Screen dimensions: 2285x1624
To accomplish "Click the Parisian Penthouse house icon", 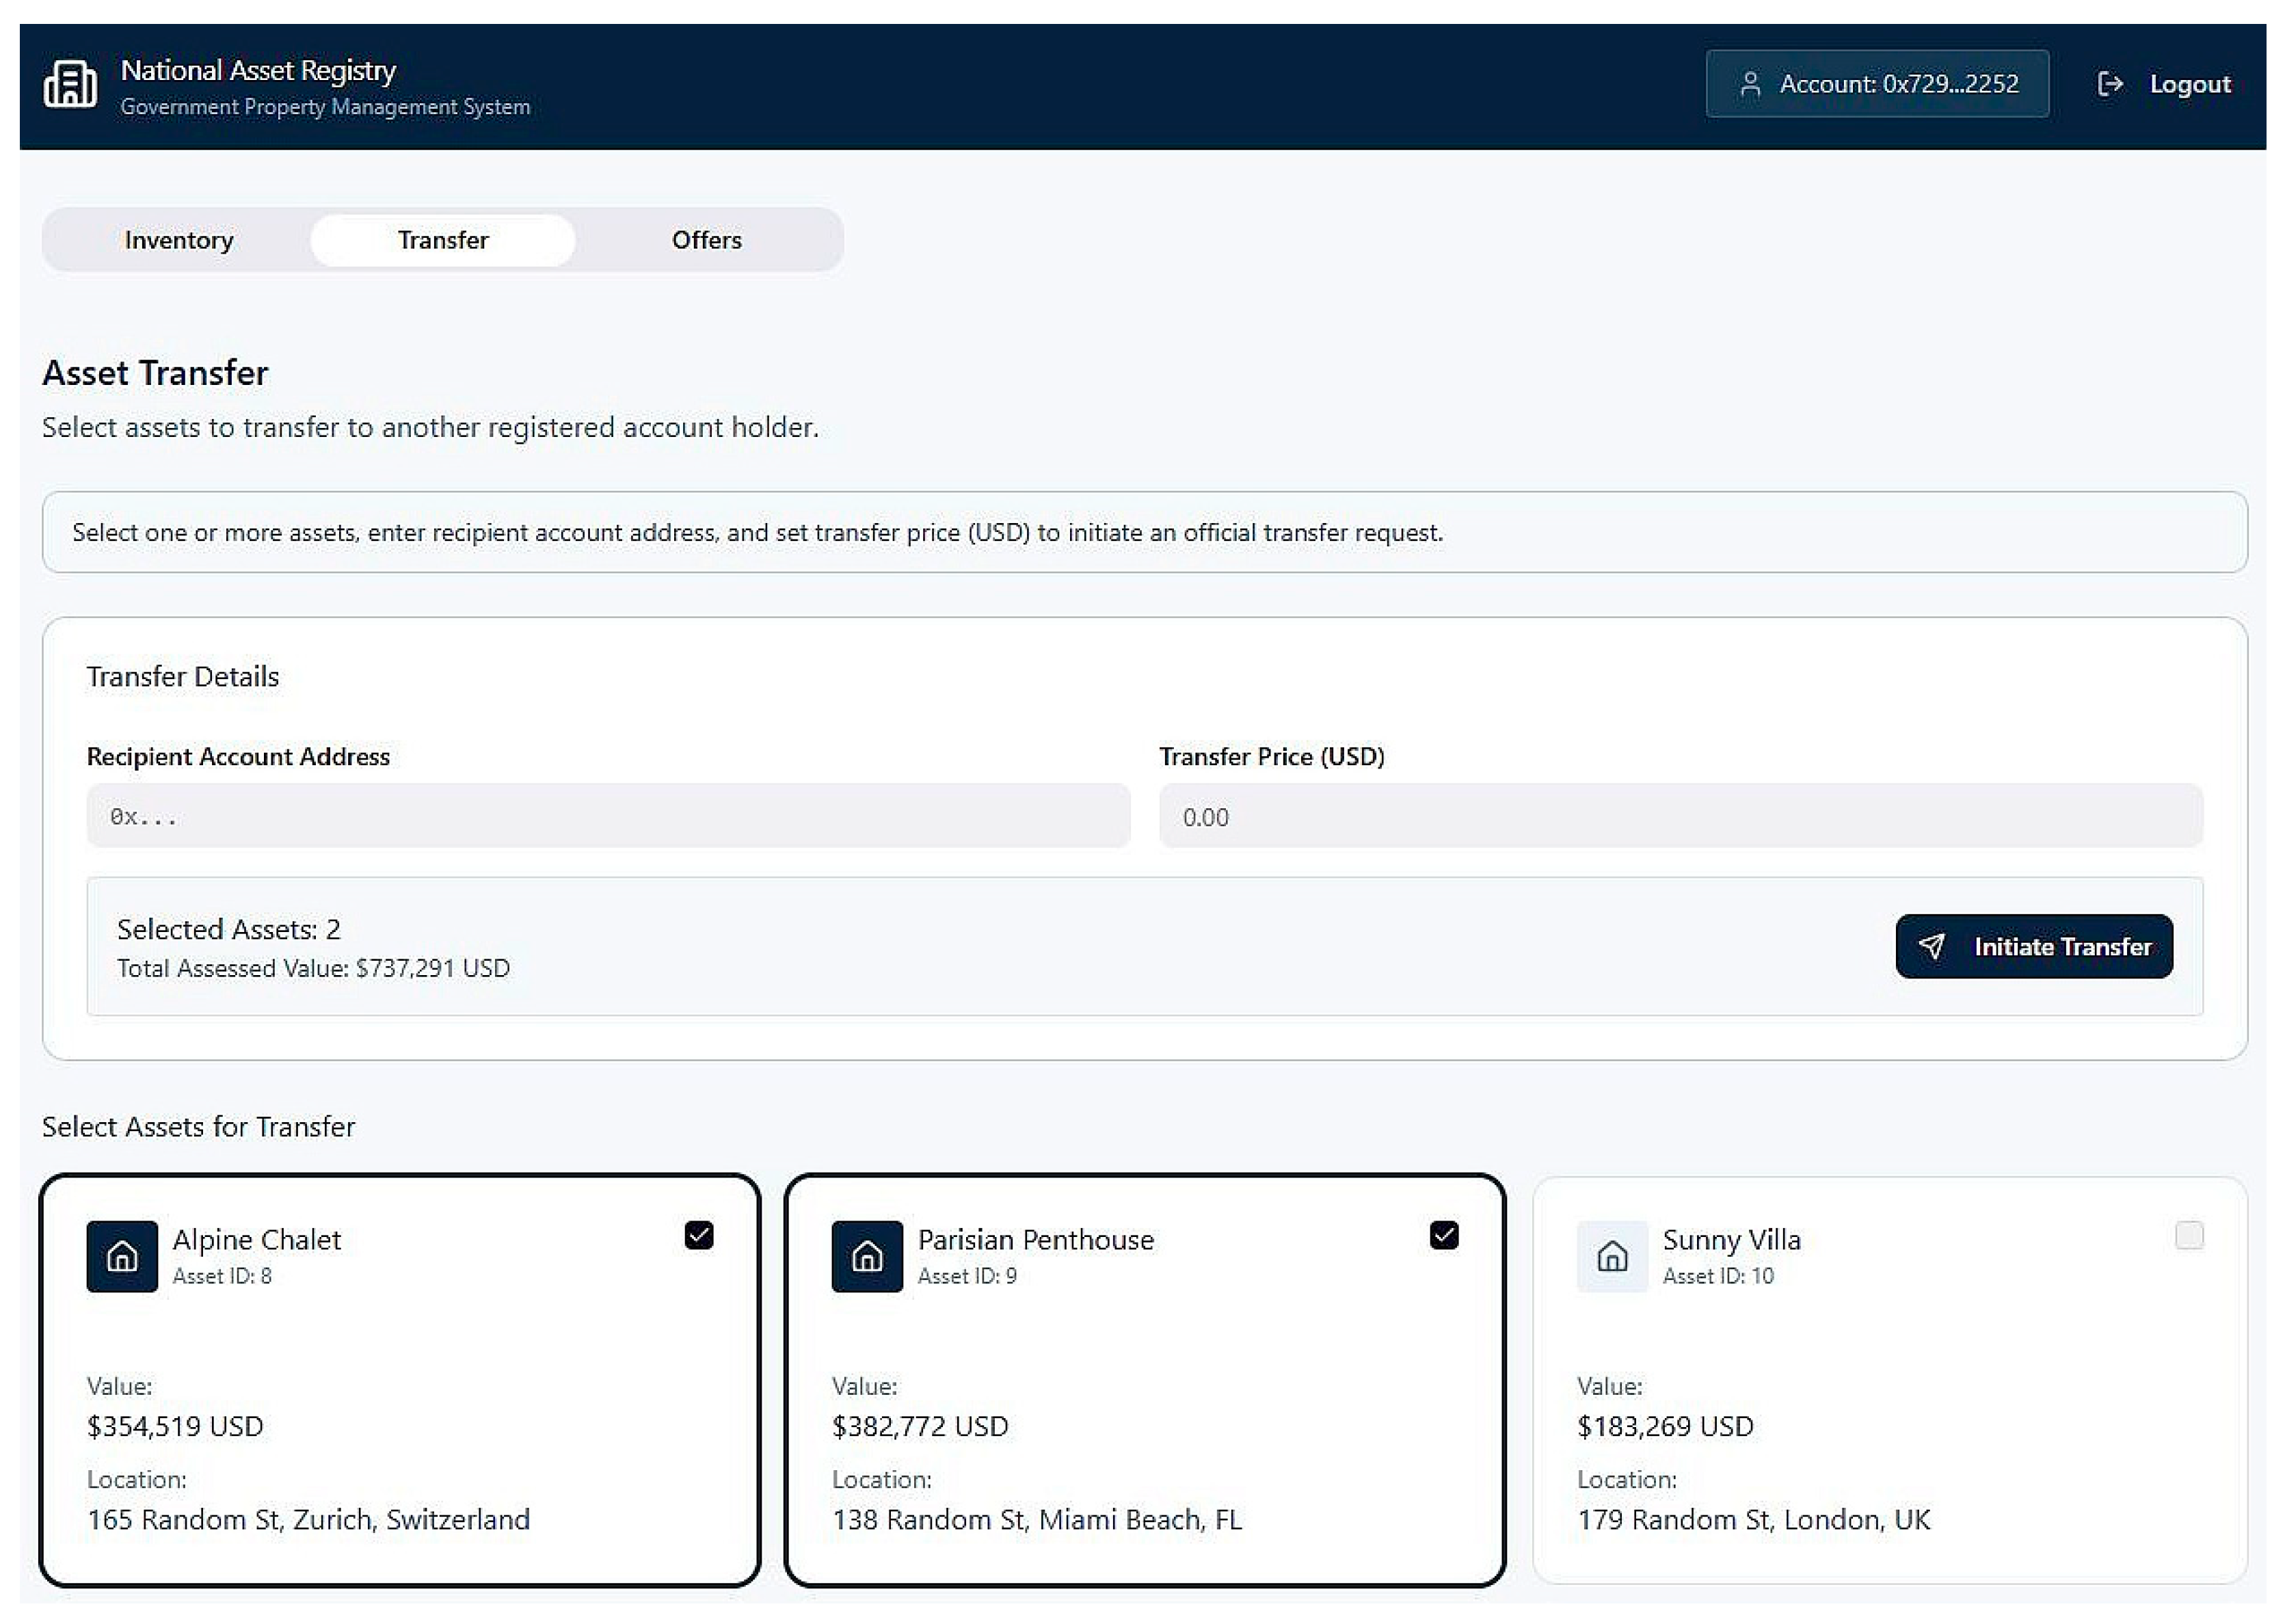I will click(866, 1256).
